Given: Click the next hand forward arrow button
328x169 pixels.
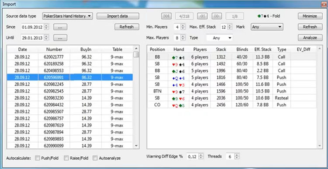Looking at the screenshot, I should click(x=217, y=16).
